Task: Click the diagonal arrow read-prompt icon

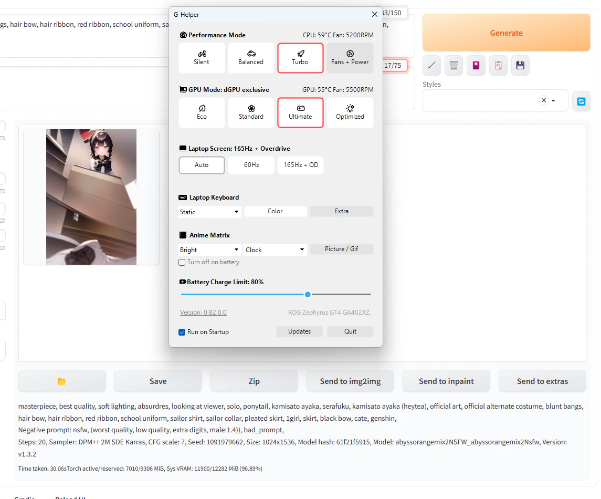Action: (x=431, y=65)
